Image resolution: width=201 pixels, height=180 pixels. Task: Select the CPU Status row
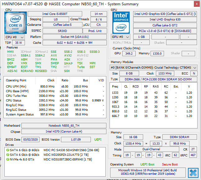55,101
